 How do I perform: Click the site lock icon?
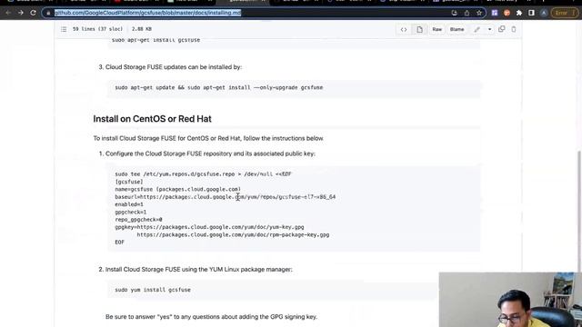point(48,13)
